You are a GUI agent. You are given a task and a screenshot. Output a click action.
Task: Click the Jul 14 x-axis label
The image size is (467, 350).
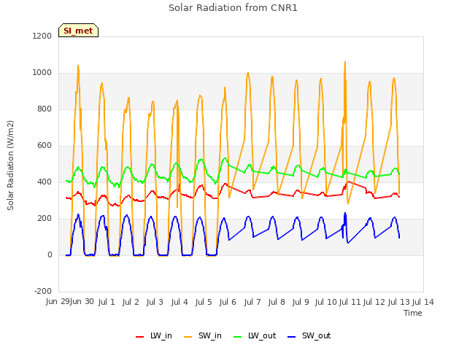(x=423, y=302)
